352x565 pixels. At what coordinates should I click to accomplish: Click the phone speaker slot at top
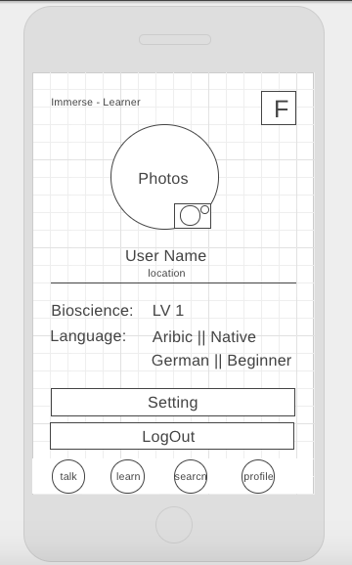point(175,40)
